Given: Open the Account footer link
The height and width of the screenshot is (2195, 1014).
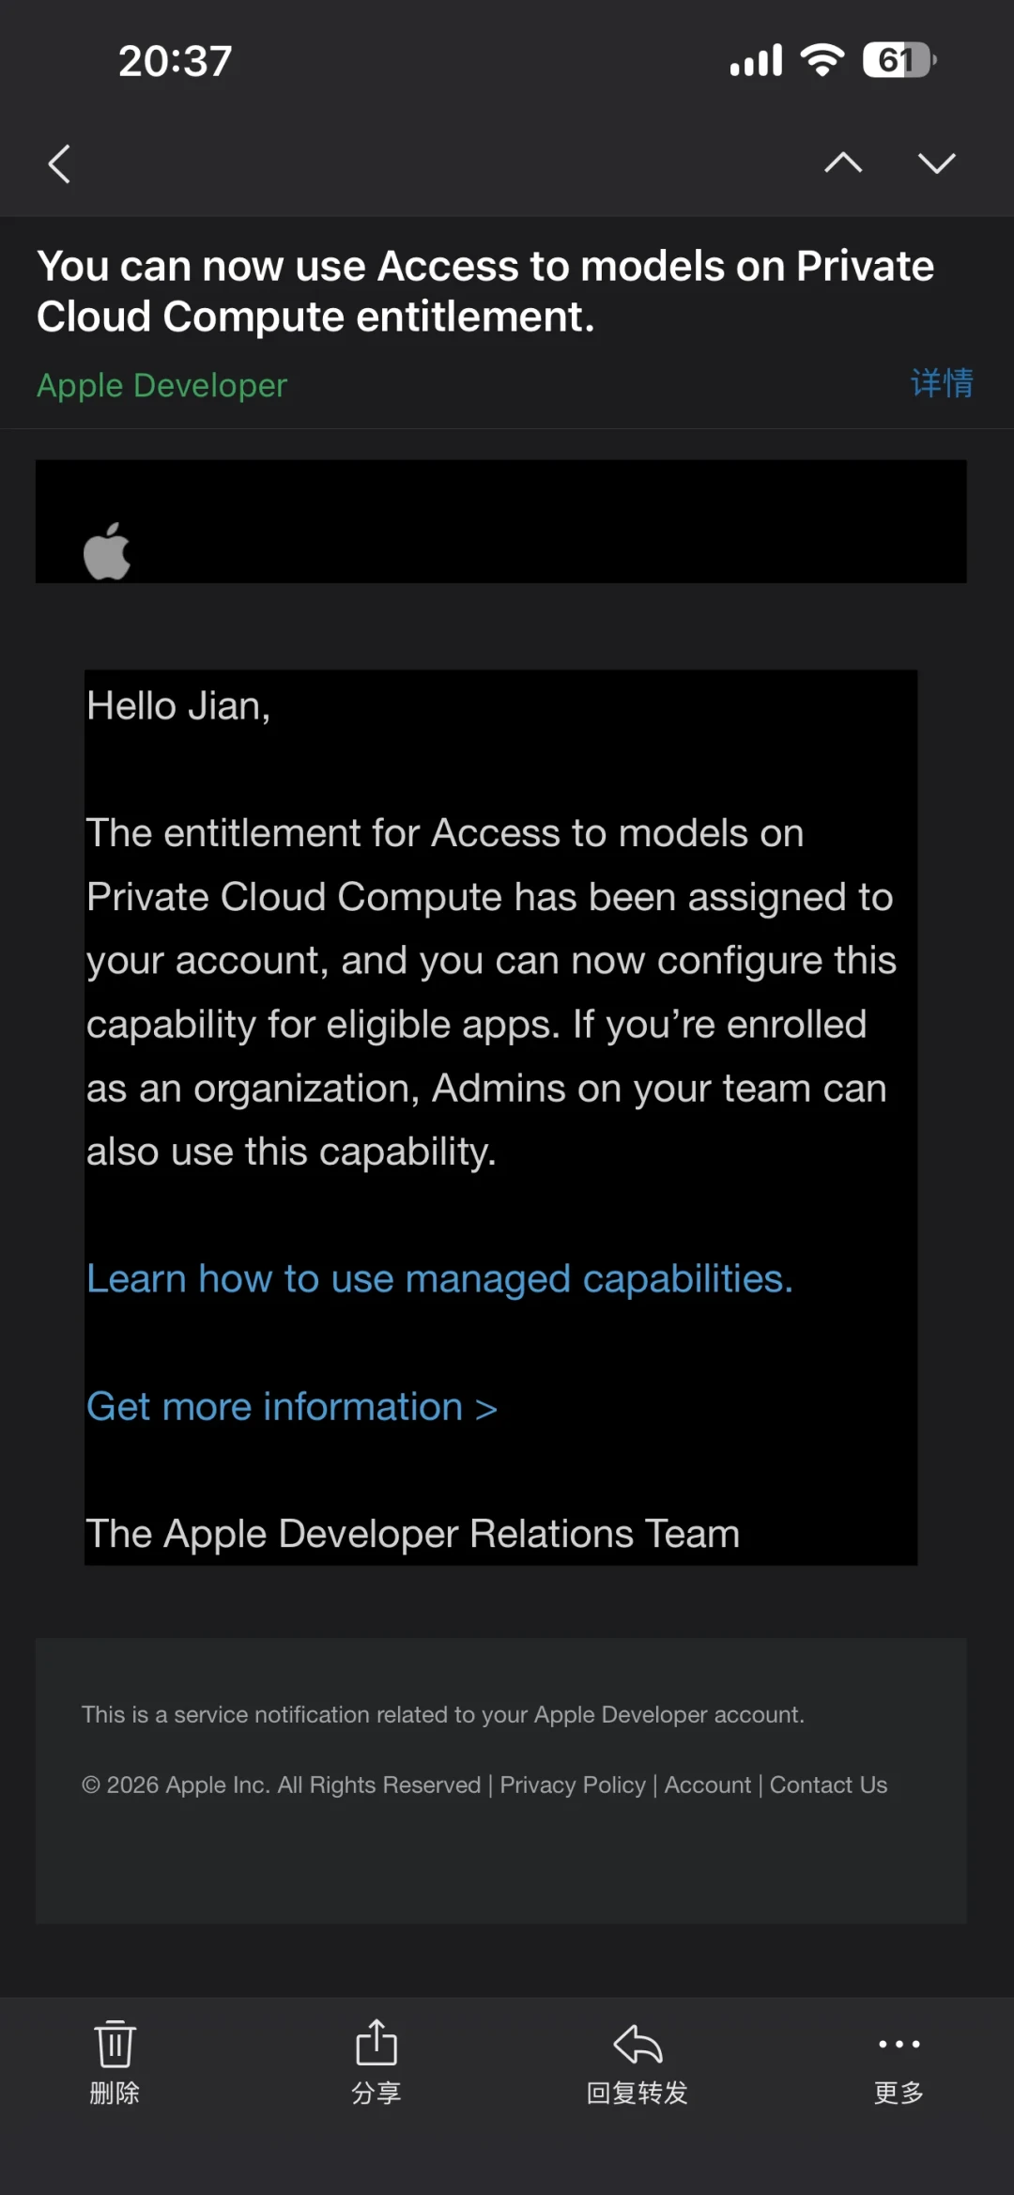Looking at the screenshot, I should [708, 1785].
